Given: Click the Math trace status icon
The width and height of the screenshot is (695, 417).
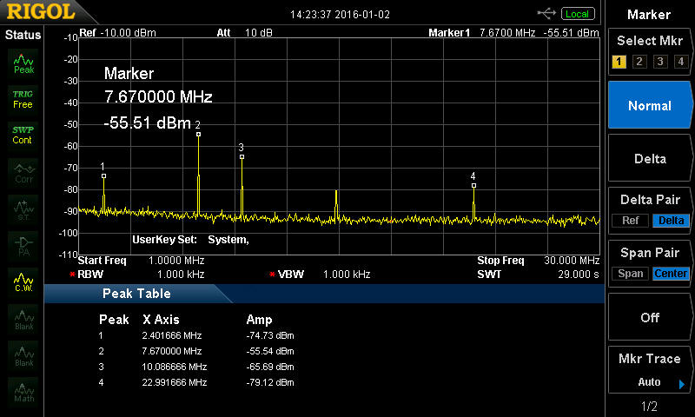Looking at the screenshot, I should tap(23, 392).
